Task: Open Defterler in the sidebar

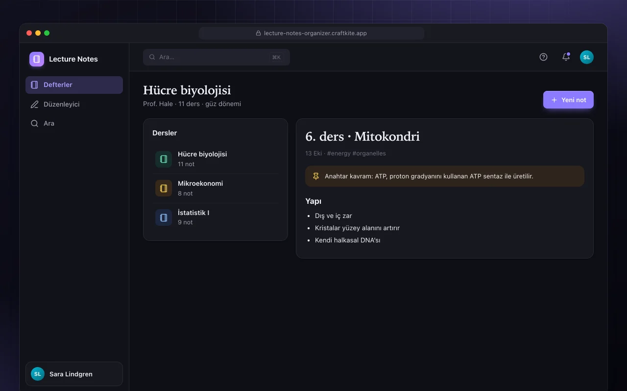Action: (74, 85)
